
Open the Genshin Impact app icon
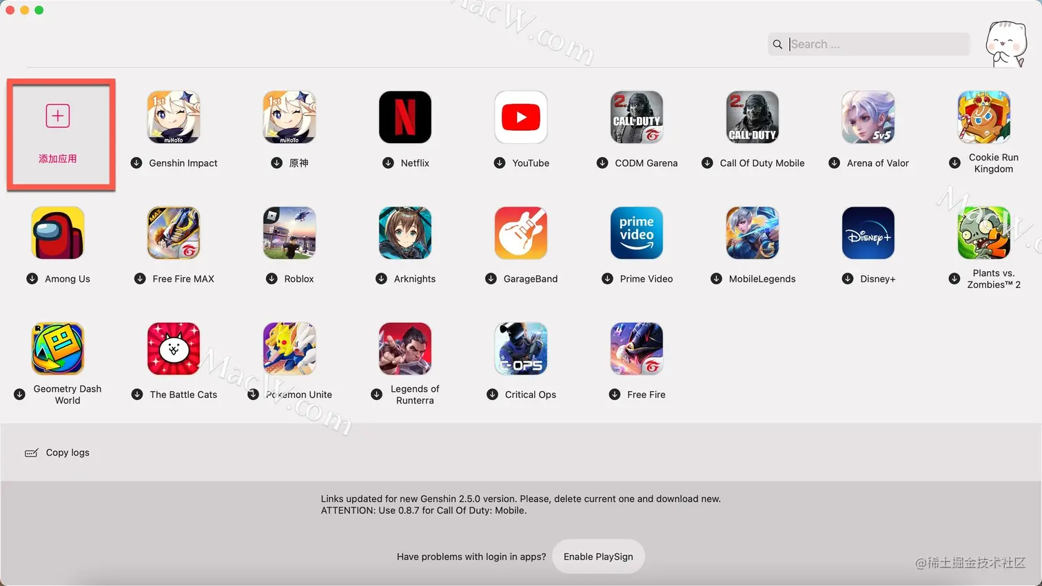coord(174,117)
